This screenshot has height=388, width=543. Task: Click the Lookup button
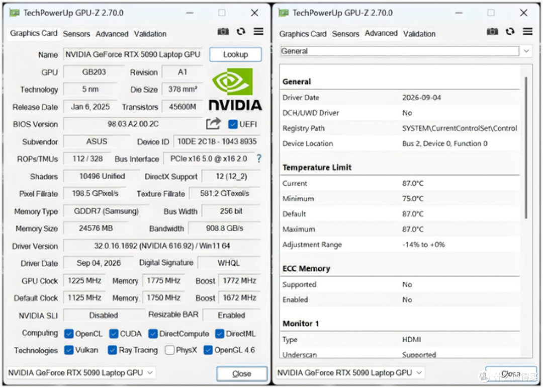coord(235,54)
